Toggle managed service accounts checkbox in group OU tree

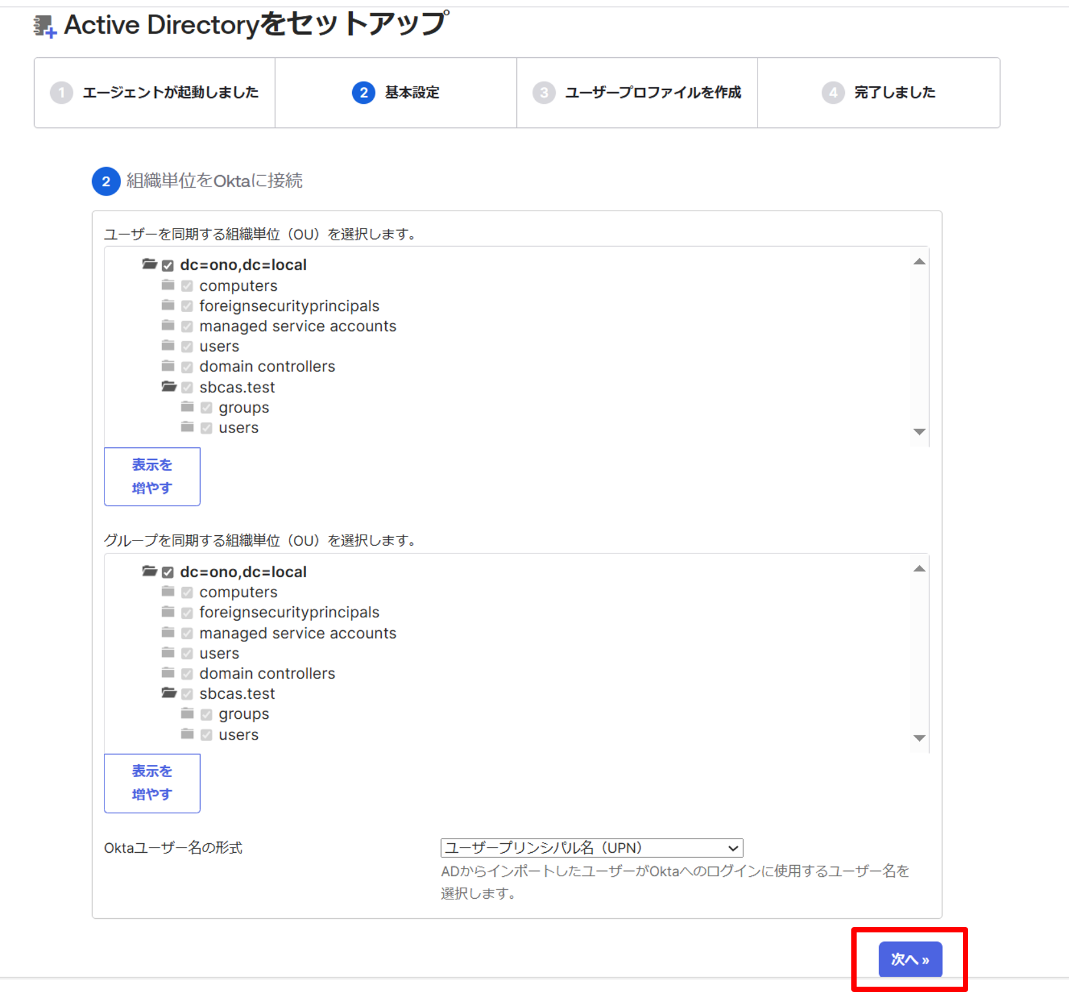click(x=187, y=633)
